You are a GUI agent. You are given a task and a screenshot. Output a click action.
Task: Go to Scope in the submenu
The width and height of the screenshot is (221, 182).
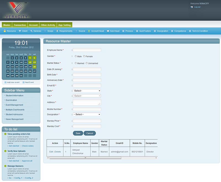tap(50, 31)
